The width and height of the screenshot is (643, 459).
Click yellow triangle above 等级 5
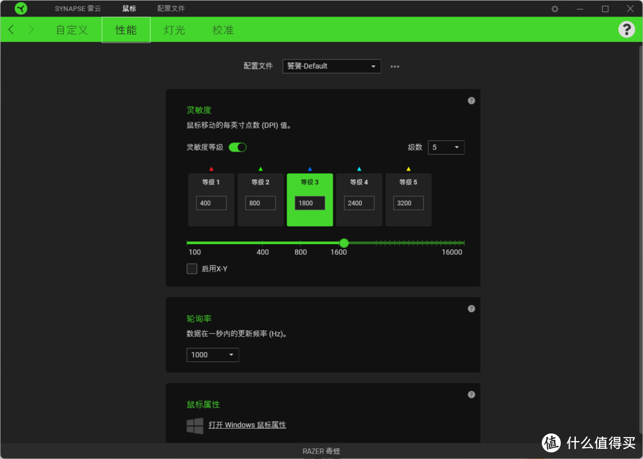pos(408,169)
